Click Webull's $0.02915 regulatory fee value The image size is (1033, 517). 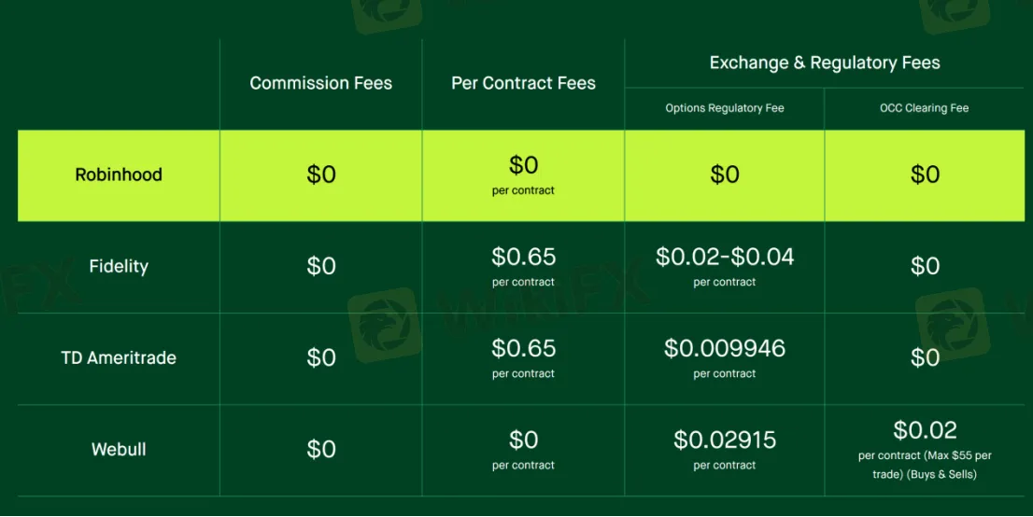point(725,440)
